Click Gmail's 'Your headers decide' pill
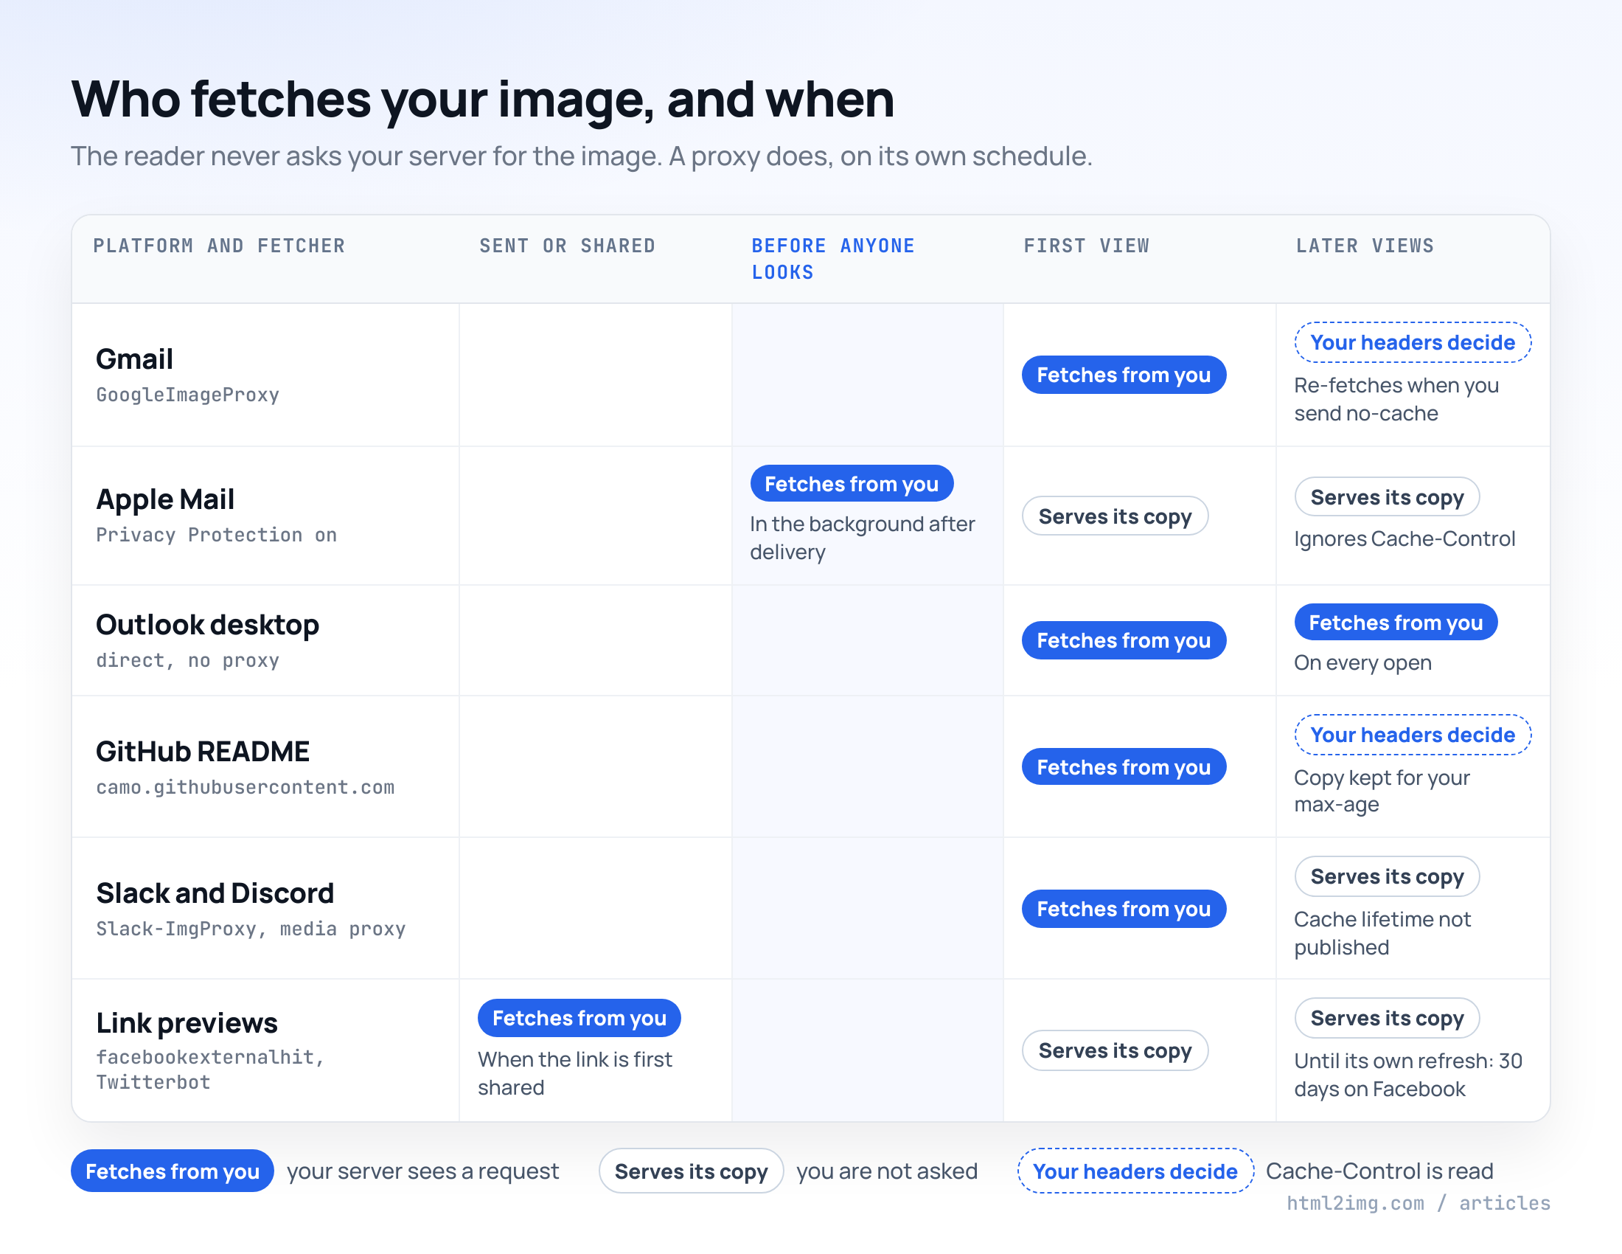 click(x=1413, y=342)
